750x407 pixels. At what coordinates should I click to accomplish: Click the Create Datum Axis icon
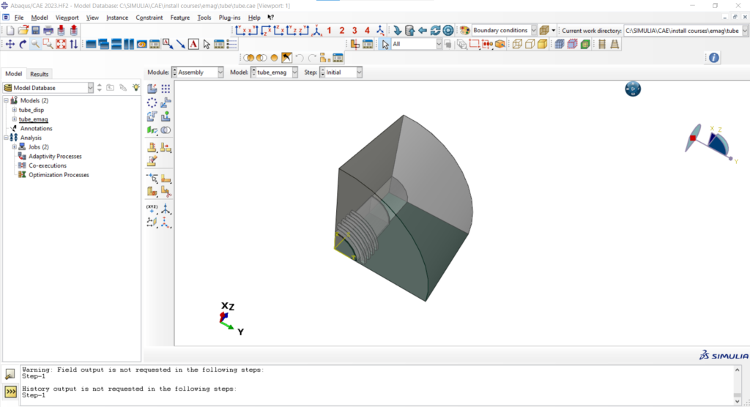pos(166,209)
